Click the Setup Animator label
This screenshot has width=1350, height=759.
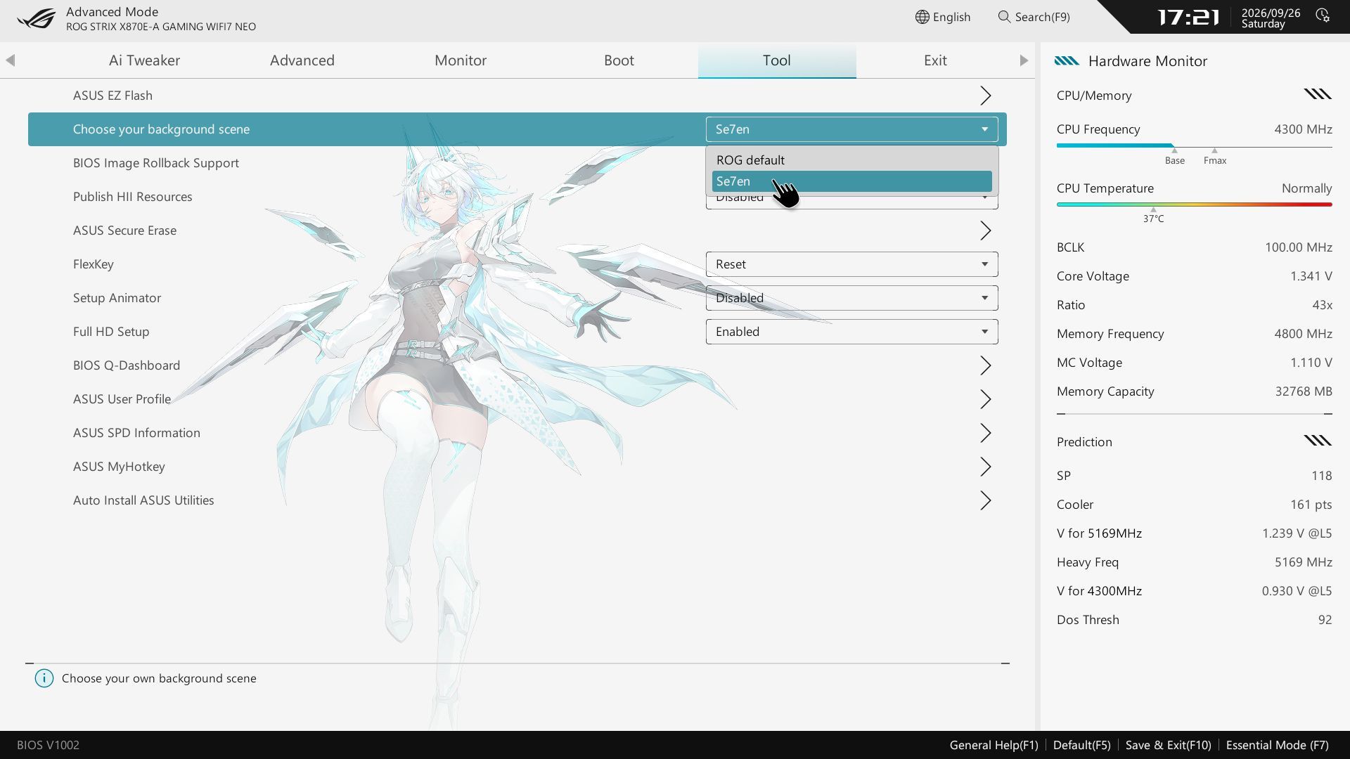coord(117,298)
